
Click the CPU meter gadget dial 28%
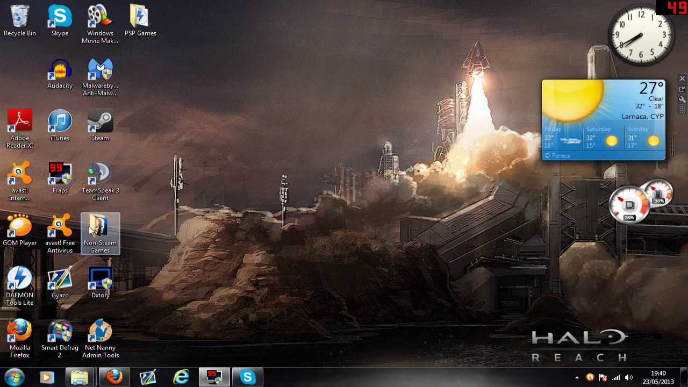coord(629,205)
